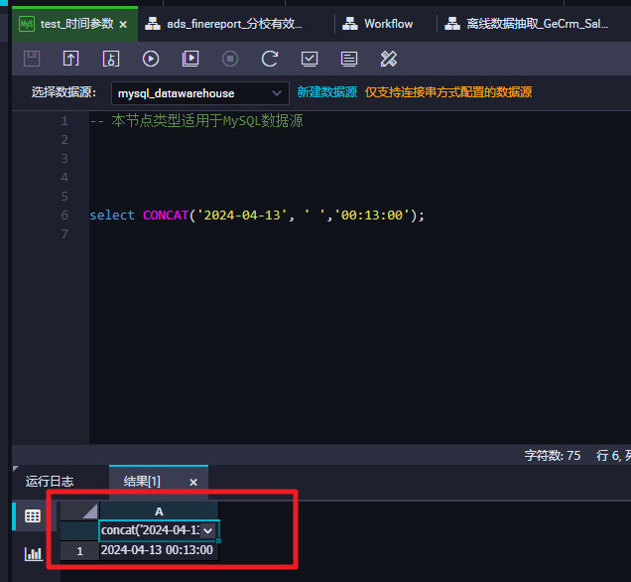Click the Reload refresh icon
Image resolution: width=631 pixels, height=582 pixels.
[270, 59]
